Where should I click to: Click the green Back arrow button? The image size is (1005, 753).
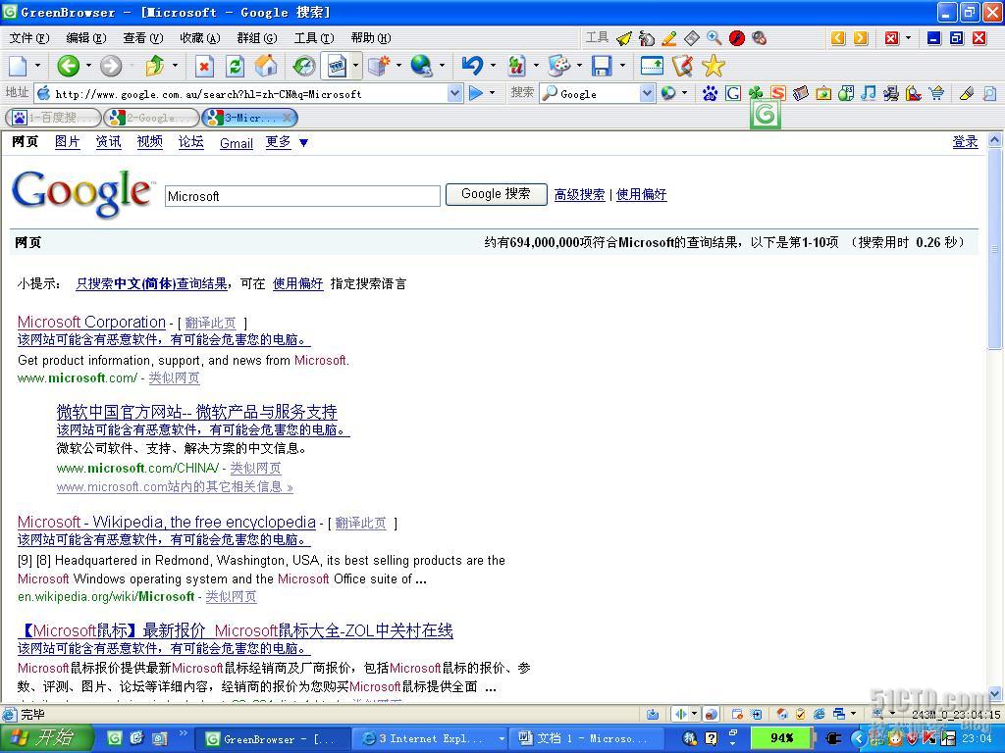(68, 66)
